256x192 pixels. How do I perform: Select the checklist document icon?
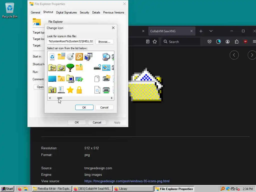(61, 90)
